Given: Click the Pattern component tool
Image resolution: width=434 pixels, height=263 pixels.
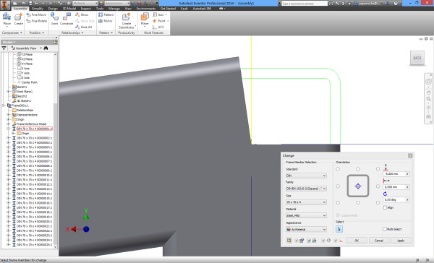Looking at the screenshot, I should [x=106, y=14].
